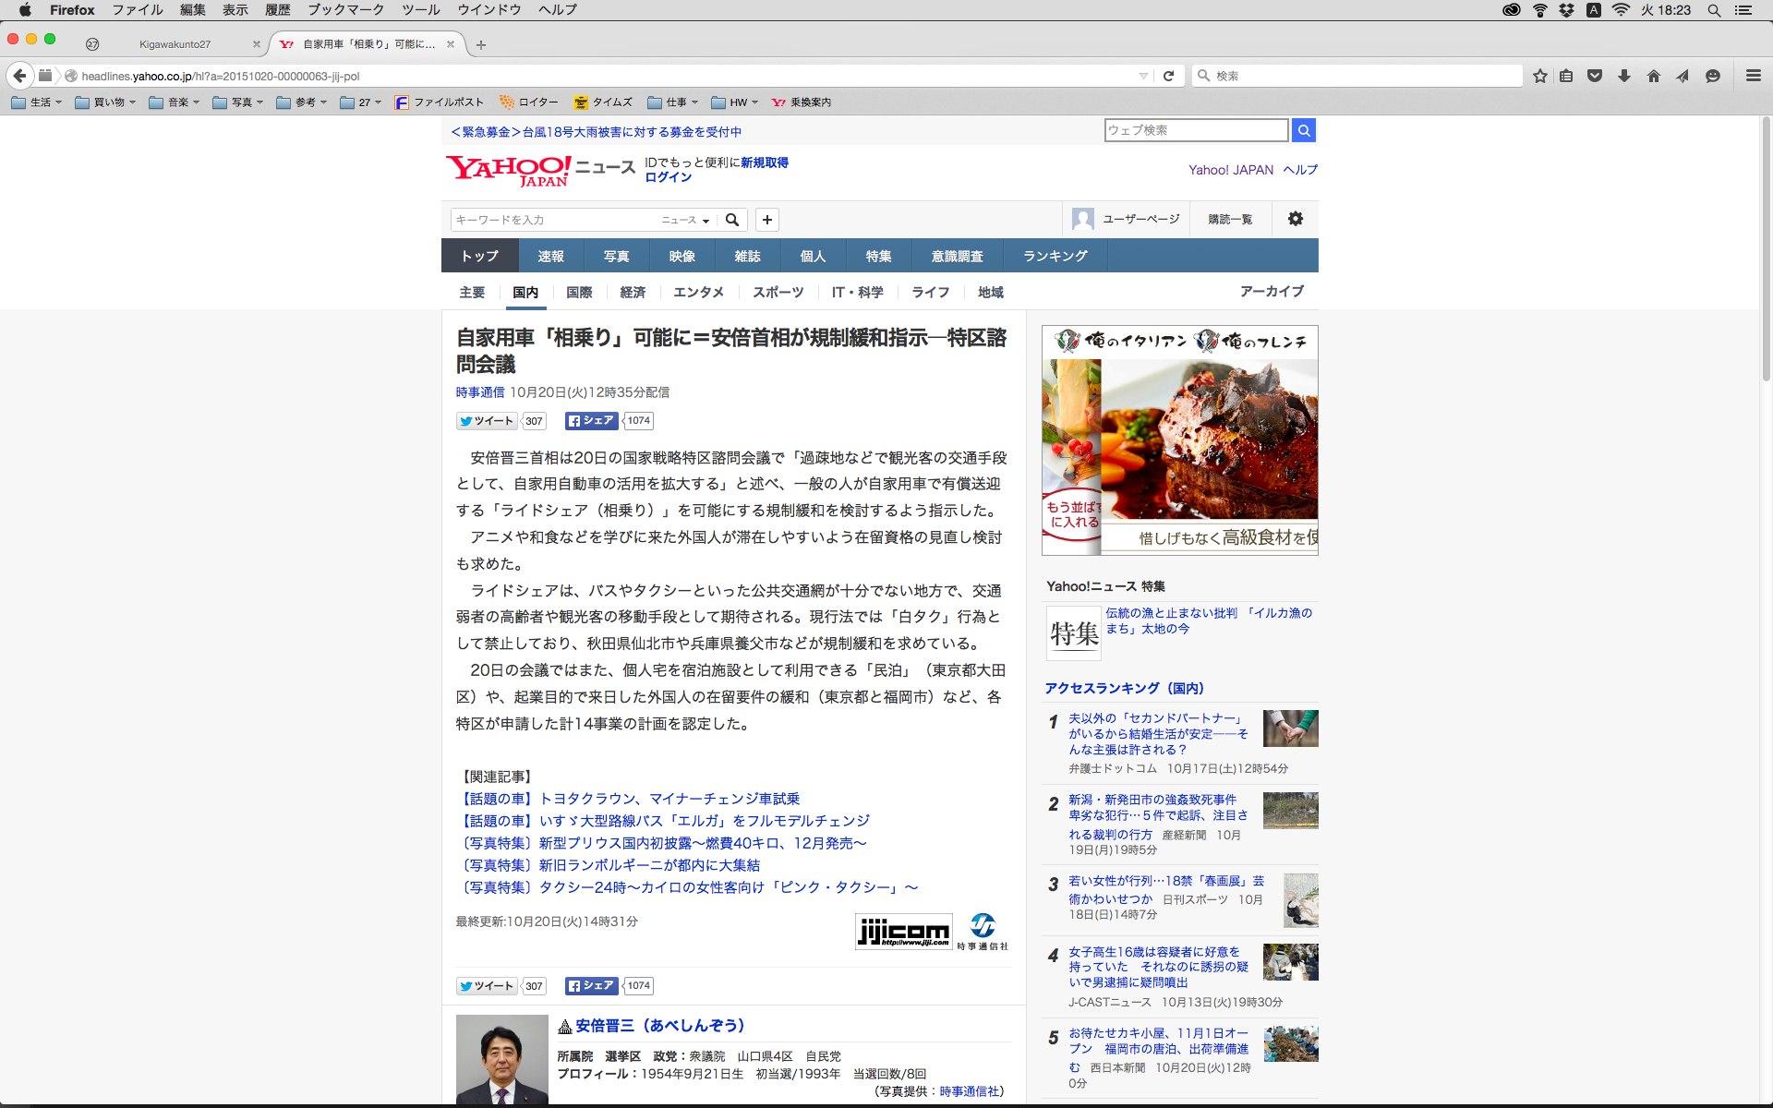Open the Firefox downloads arrow icon
The image size is (1773, 1108).
(1623, 76)
